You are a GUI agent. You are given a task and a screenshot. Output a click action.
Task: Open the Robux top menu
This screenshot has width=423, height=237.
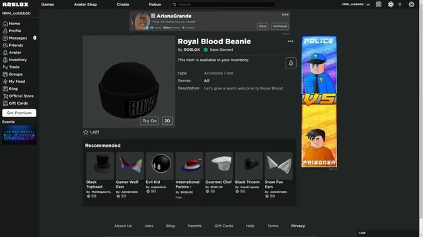(155, 5)
